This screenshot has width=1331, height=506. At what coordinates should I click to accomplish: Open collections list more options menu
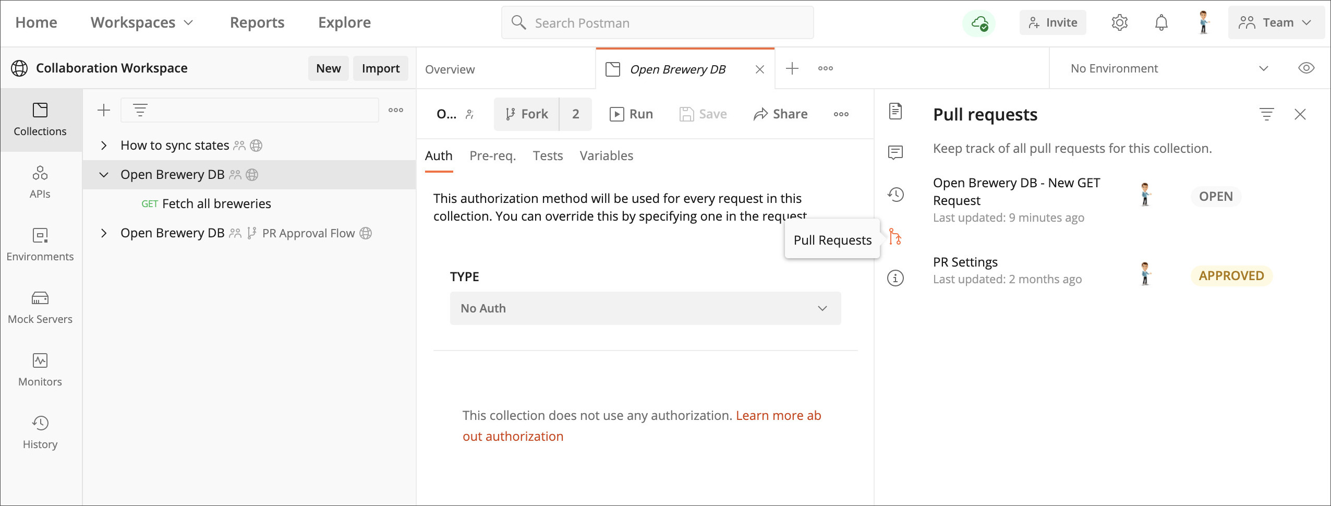[396, 110]
